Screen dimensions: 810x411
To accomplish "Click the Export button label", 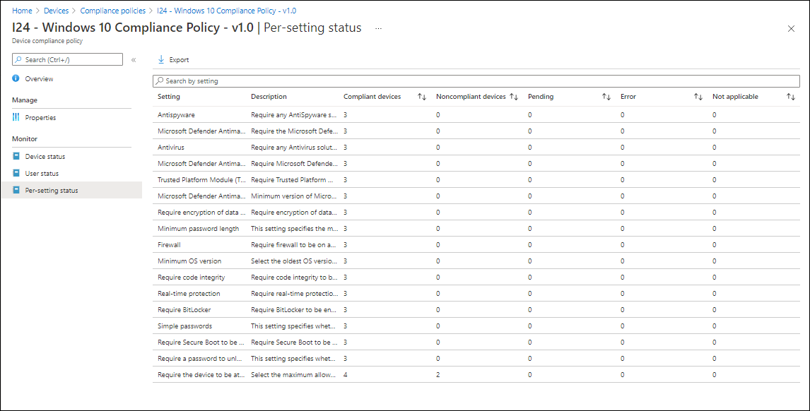I will click(180, 60).
